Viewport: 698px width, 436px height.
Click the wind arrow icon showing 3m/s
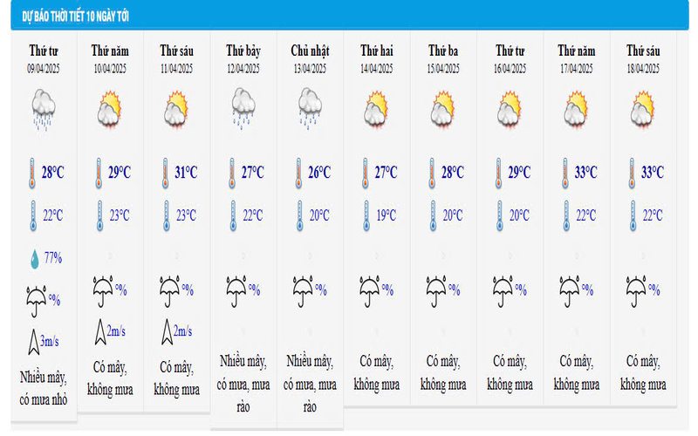(x=32, y=340)
